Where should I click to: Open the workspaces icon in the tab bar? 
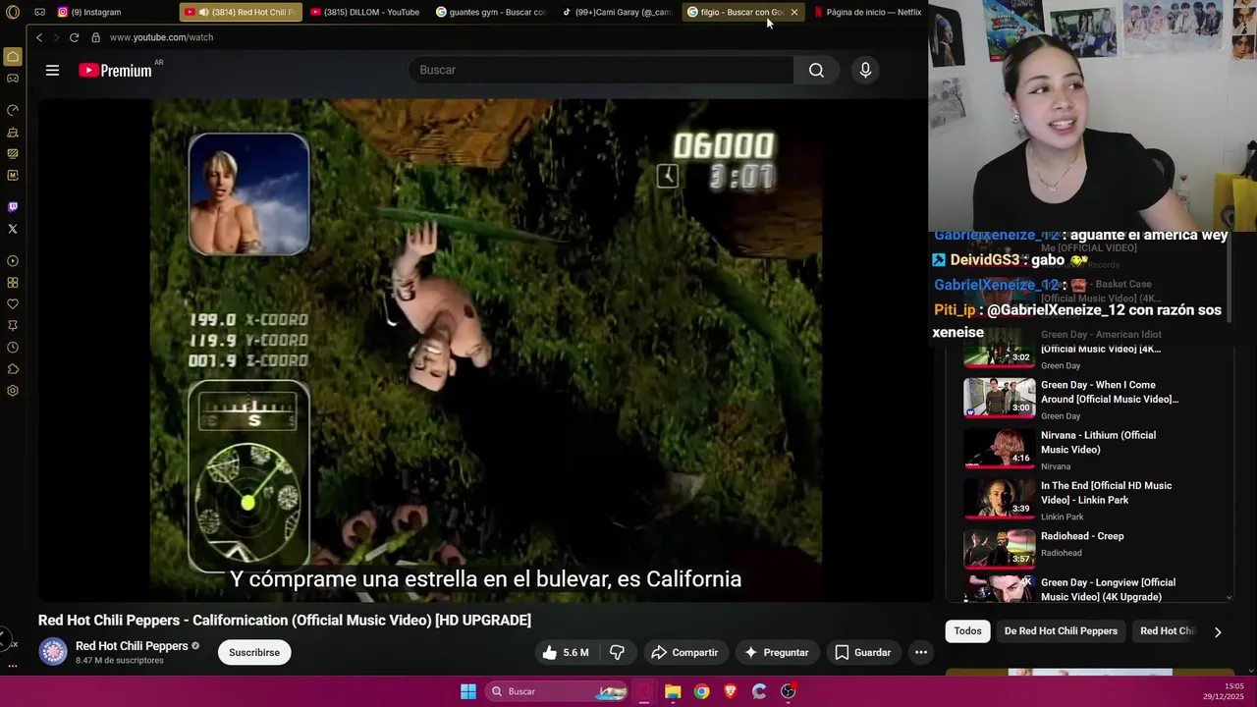click(x=39, y=13)
